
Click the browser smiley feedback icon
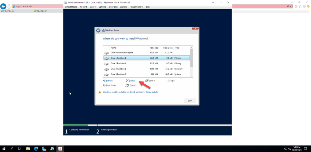[x=308, y=6]
